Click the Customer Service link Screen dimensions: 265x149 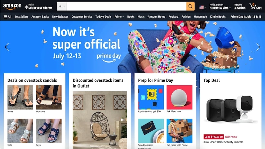tap(82, 17)
